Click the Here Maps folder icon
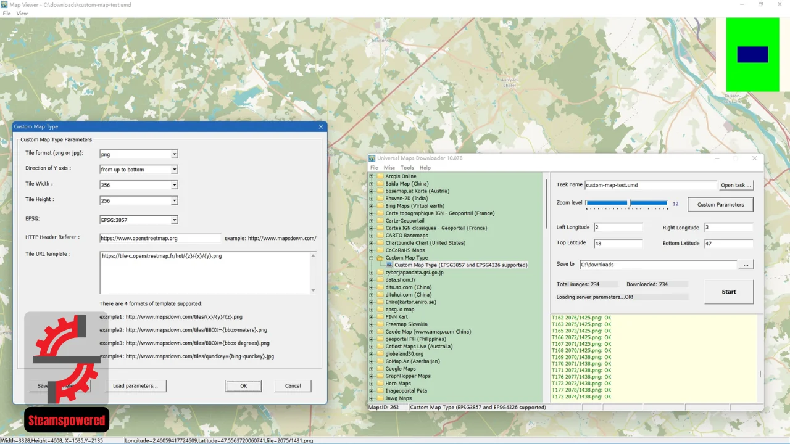Image resolution: width=790 pixels, height=444 pixels. tap(381, 384)
